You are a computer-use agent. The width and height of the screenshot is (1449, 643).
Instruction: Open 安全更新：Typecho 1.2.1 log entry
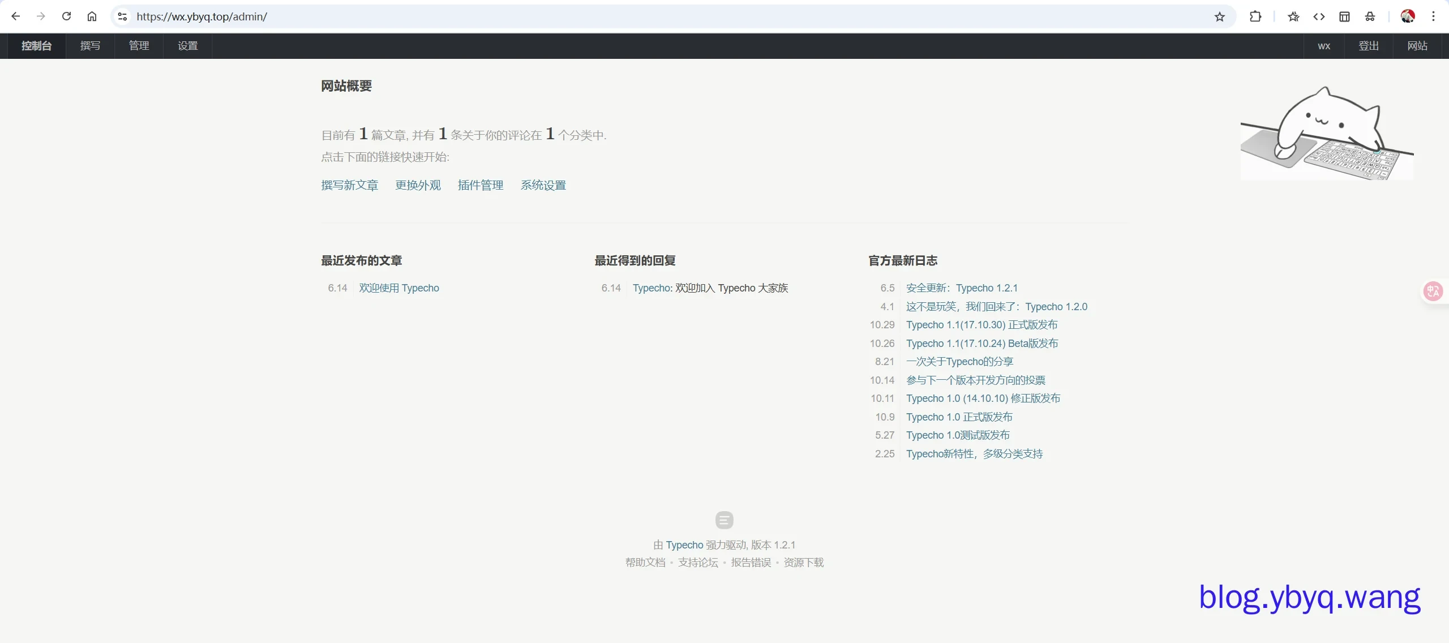(x=962, y=288)
